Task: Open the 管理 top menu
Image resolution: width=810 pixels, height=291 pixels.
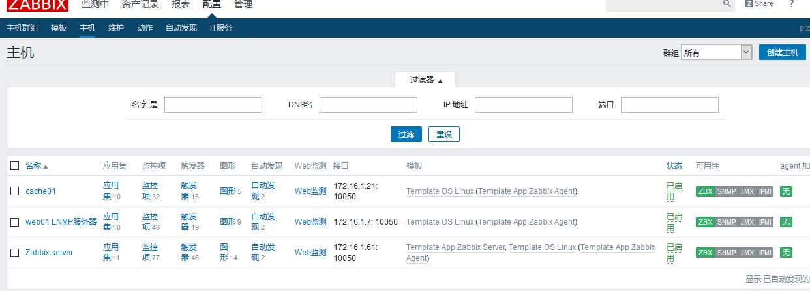Action: [x=243, y=5]
